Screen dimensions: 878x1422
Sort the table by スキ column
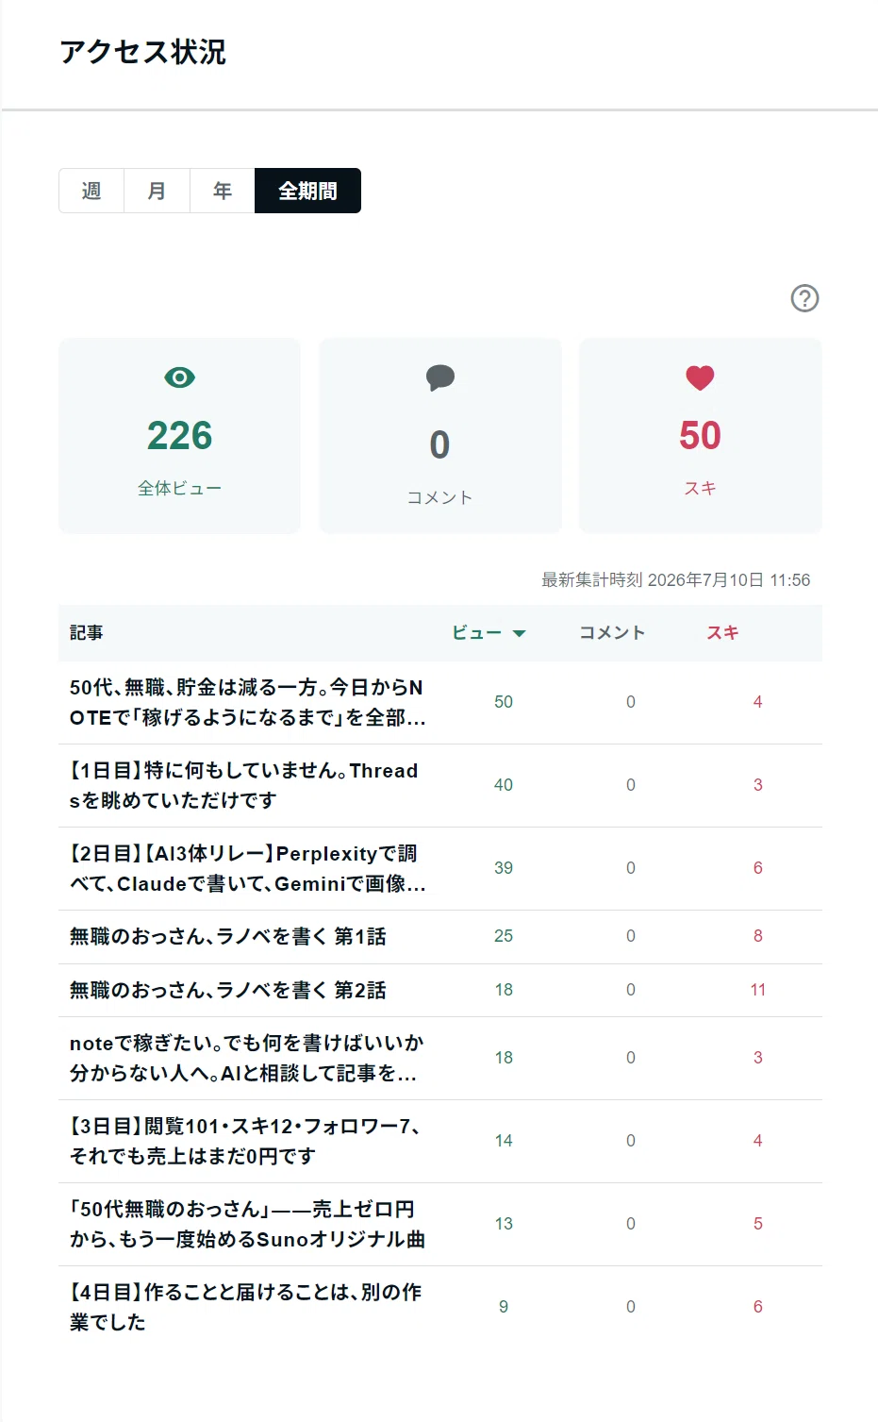[722, 632]
